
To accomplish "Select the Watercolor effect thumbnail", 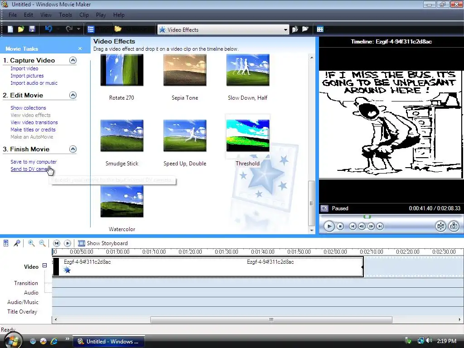I will point(122,201).
